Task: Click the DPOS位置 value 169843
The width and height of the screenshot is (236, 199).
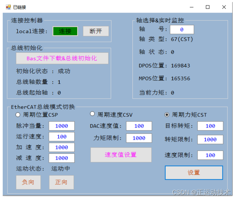Action: point(180,66)
